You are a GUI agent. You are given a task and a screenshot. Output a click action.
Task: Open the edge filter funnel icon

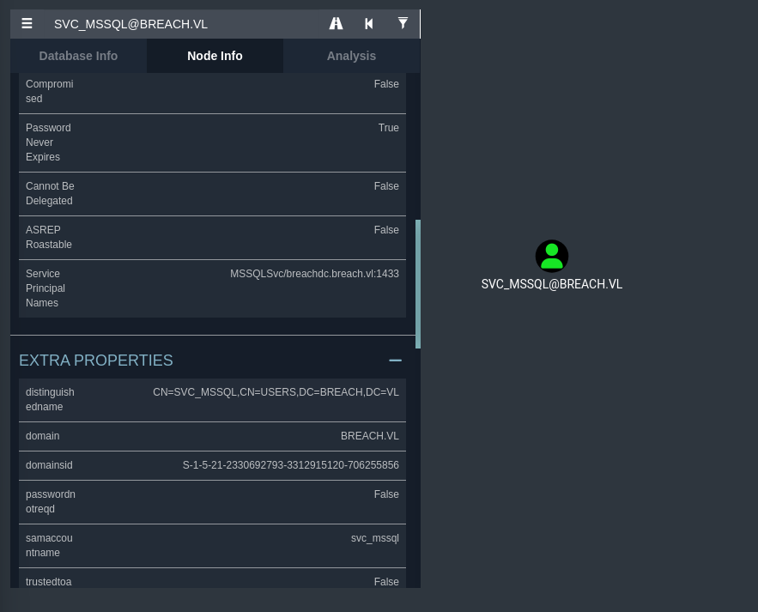pyautogui.click(x=403, y=24)
